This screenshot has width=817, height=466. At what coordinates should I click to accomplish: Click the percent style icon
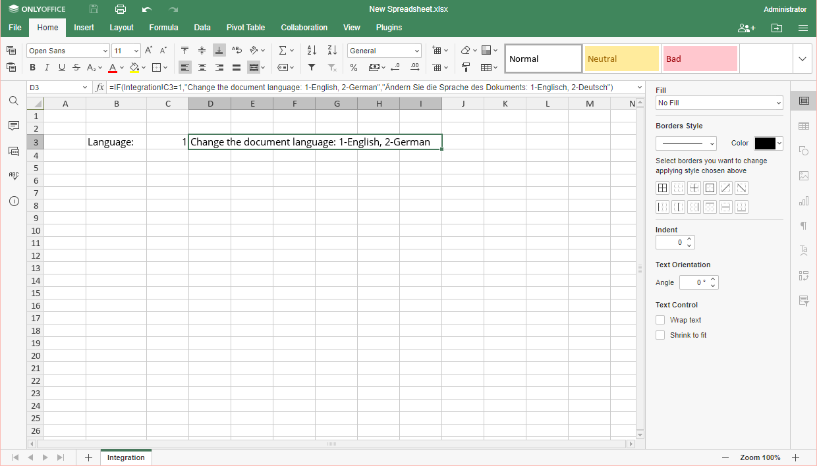354,67
